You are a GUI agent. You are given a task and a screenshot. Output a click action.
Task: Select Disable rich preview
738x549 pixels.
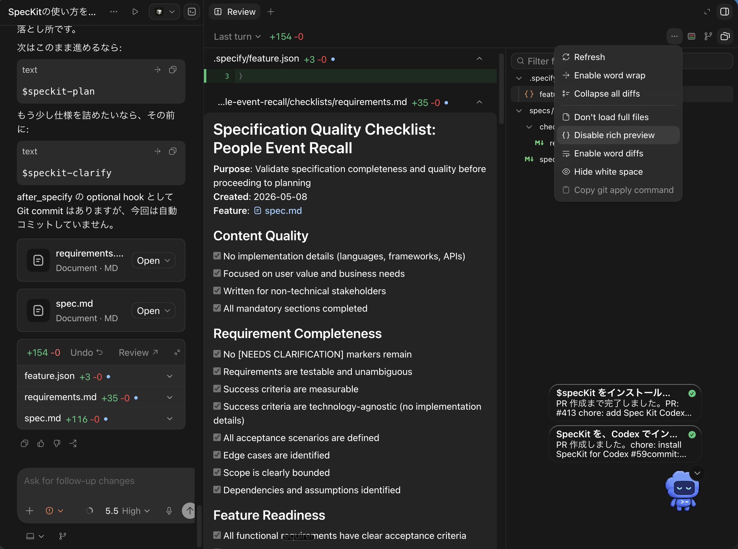[618, 135]
